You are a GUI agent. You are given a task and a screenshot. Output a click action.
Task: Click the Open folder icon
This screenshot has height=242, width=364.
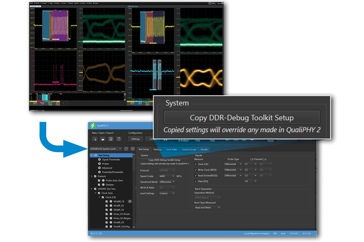(x=103, y=139)
